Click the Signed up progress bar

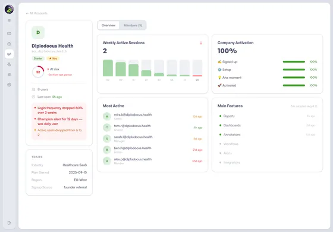pyautogui.click(x=294, y=62)
